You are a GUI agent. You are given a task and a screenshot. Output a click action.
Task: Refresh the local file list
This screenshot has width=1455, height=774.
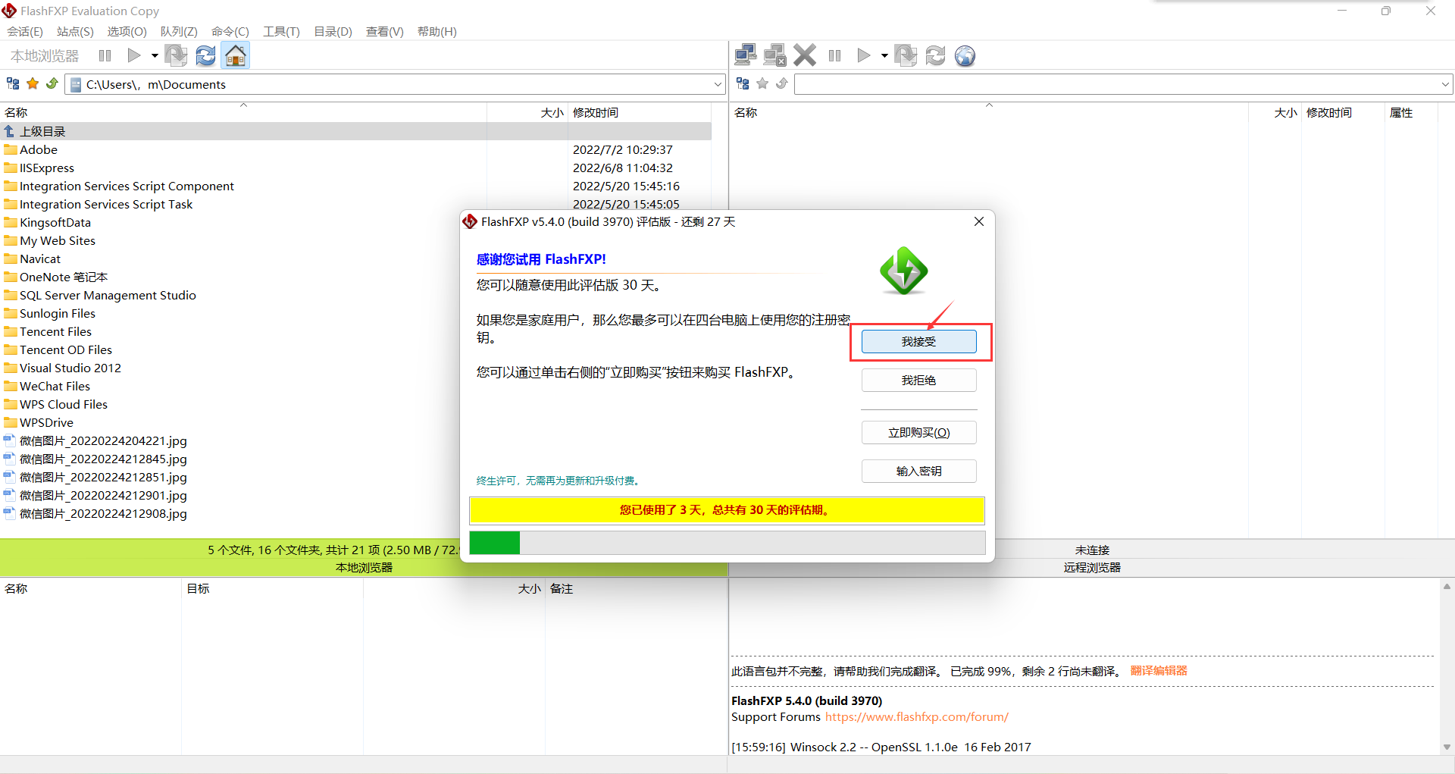(x=205, y=55)
